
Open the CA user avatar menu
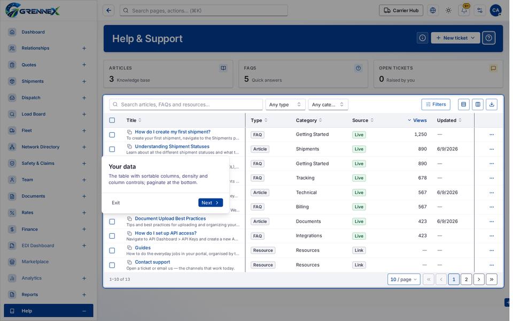tap(496, 11)
